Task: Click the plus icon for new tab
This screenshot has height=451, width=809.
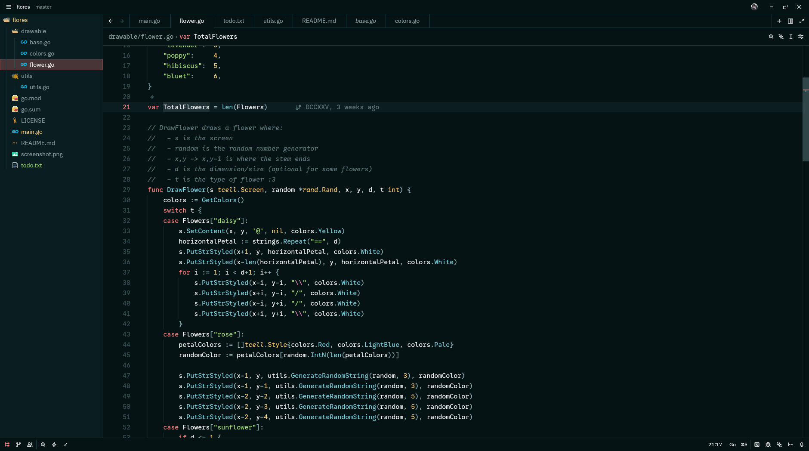Action: point(779,21)
